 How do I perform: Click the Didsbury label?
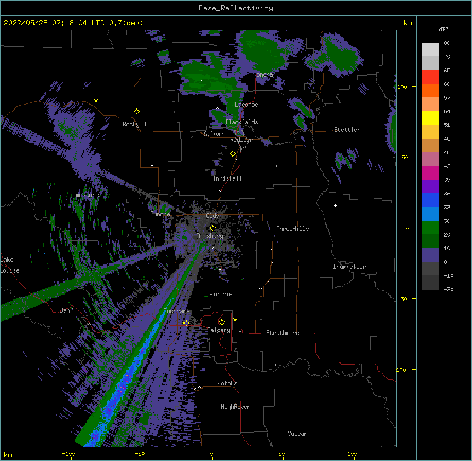[x=210, y=236]
